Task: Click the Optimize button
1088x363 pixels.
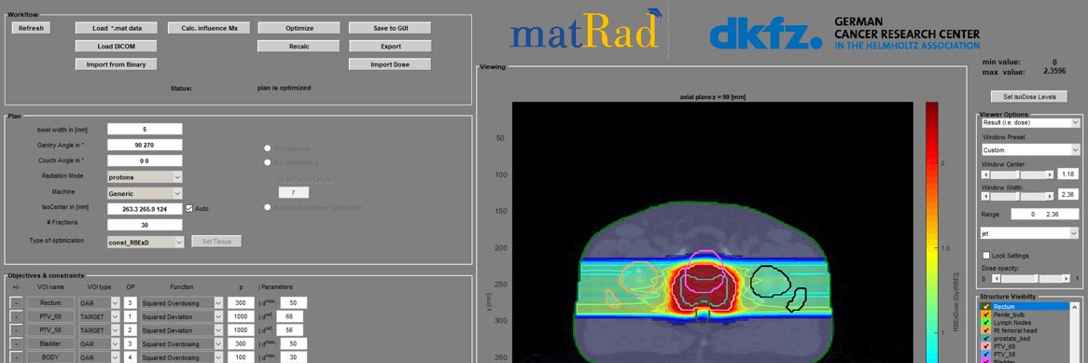Action: pyautogui.click(x=300, y=28)
